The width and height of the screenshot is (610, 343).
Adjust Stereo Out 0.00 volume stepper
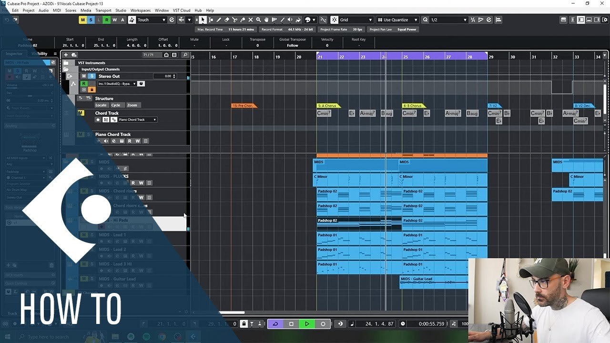point(174,76)
